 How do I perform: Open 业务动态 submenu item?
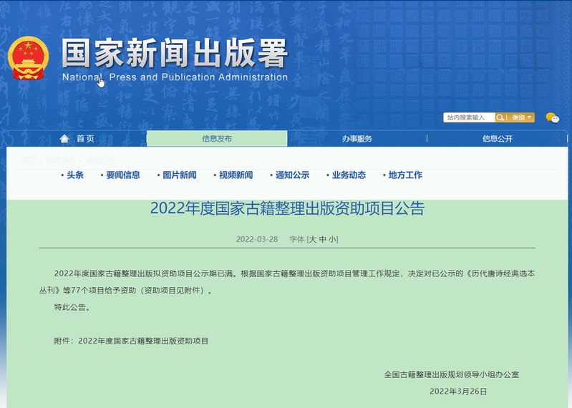coord(349,175)
